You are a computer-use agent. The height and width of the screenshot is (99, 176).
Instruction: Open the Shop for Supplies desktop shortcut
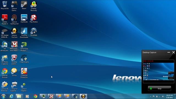(x=14, y=86)
